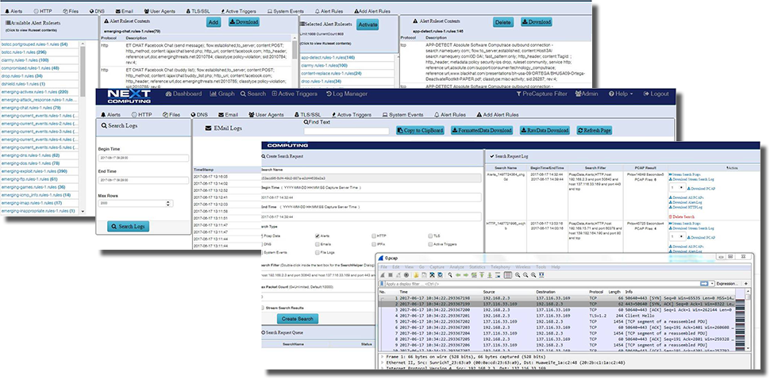770x379 pixels.
Task: Close capture file icon in Wireshark toolbar
Action: (432, 274)
